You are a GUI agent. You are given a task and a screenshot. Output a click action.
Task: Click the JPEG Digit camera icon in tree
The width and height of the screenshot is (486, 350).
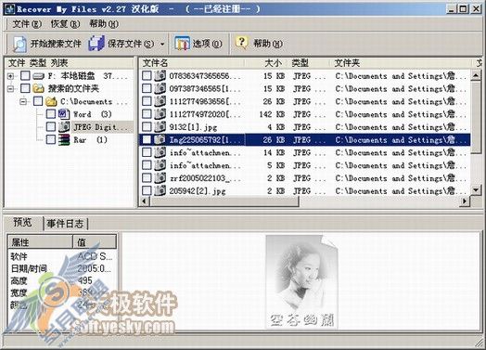point(64,126)
